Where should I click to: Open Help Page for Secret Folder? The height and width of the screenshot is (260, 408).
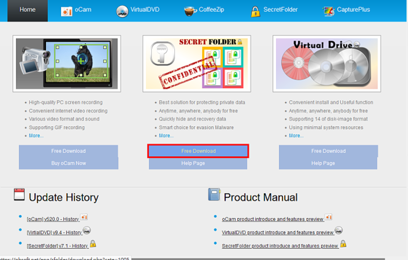point(198,163)
